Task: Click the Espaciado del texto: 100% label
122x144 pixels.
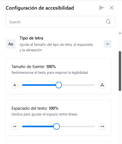Action: [35, 108]
